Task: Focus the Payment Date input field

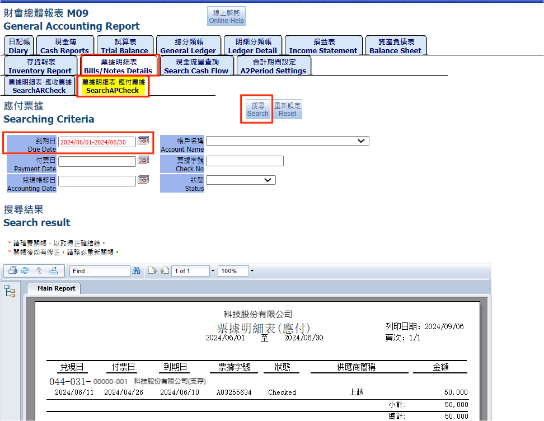Action: coord(97,161)
